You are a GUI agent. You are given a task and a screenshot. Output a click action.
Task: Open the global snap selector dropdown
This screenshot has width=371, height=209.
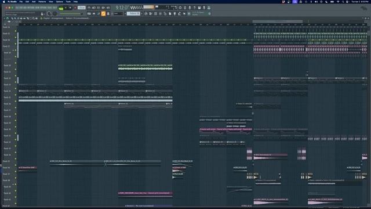(118, 13)
